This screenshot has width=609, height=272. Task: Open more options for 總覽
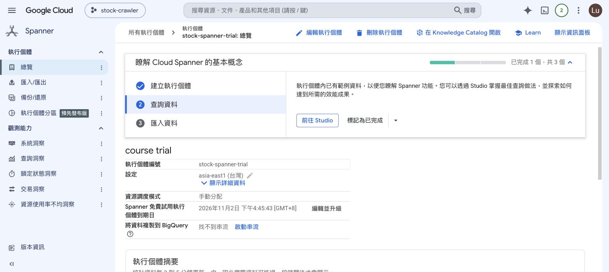point(101,68)
